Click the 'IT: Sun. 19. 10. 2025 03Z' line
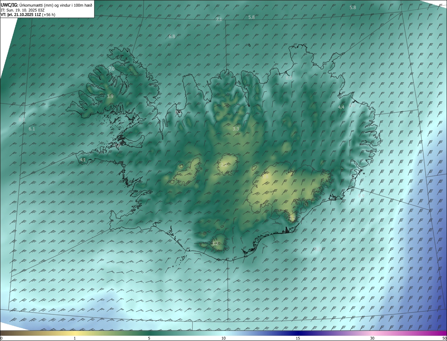The image size is (447, 341). point(22,10)
